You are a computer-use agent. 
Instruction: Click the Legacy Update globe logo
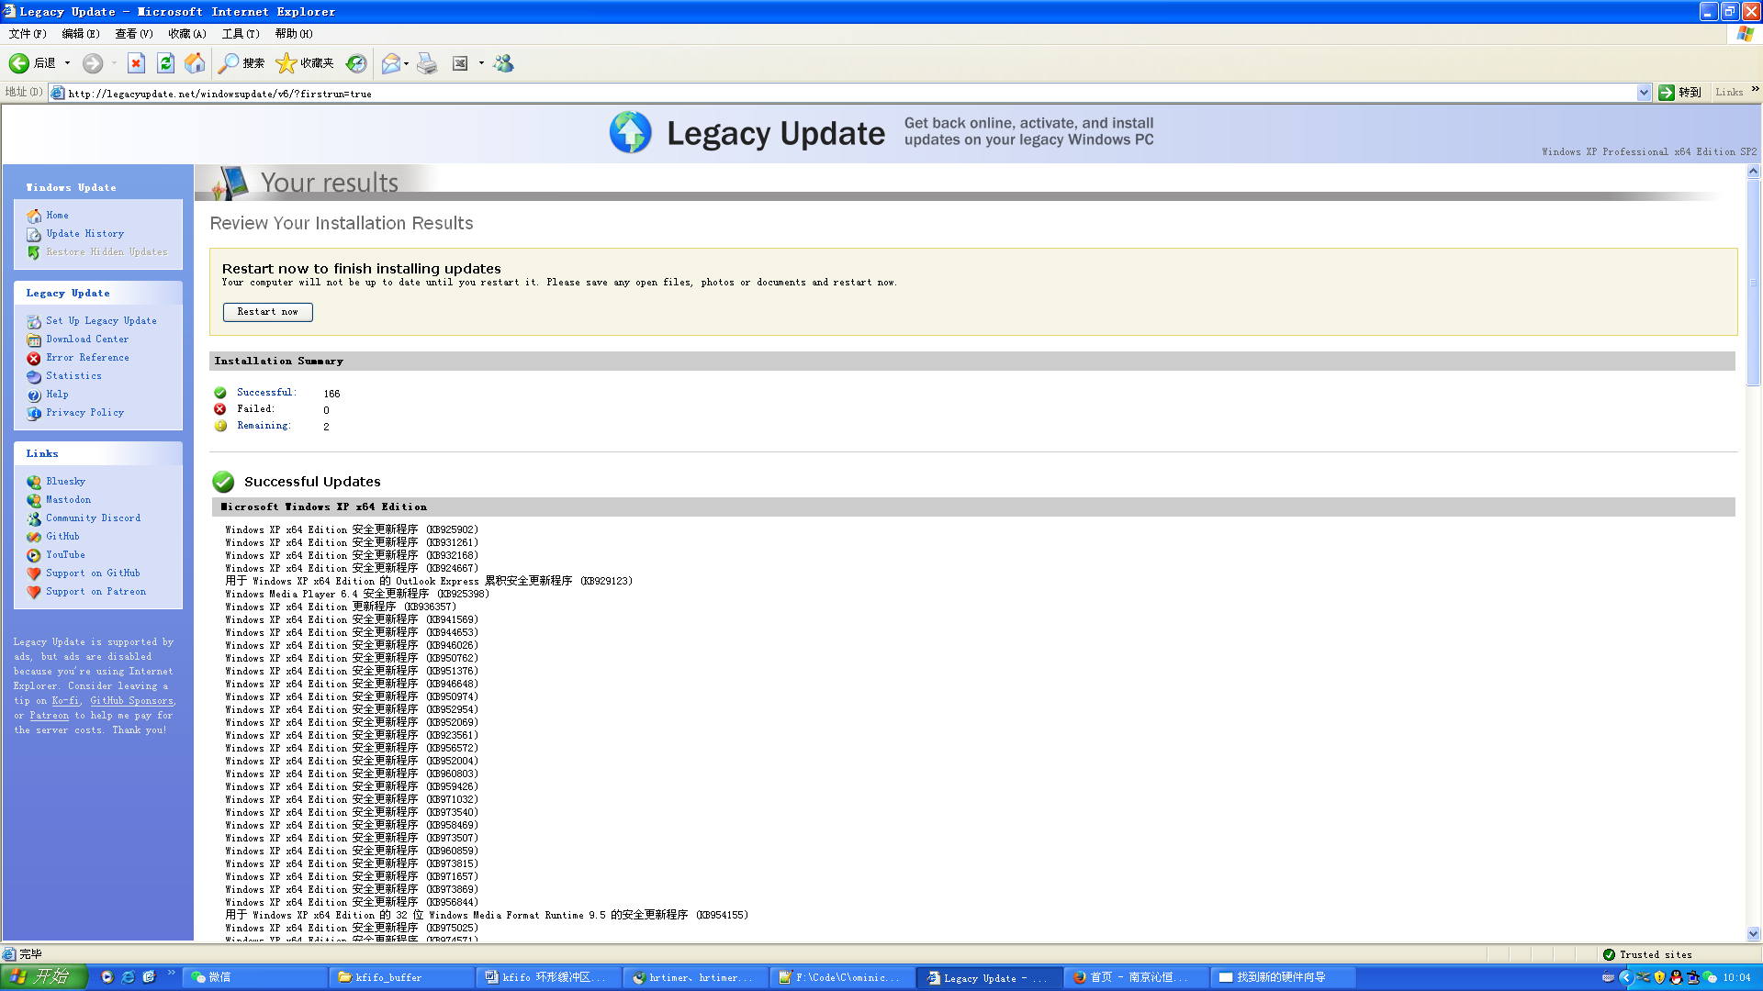click(x=630, y=133)
